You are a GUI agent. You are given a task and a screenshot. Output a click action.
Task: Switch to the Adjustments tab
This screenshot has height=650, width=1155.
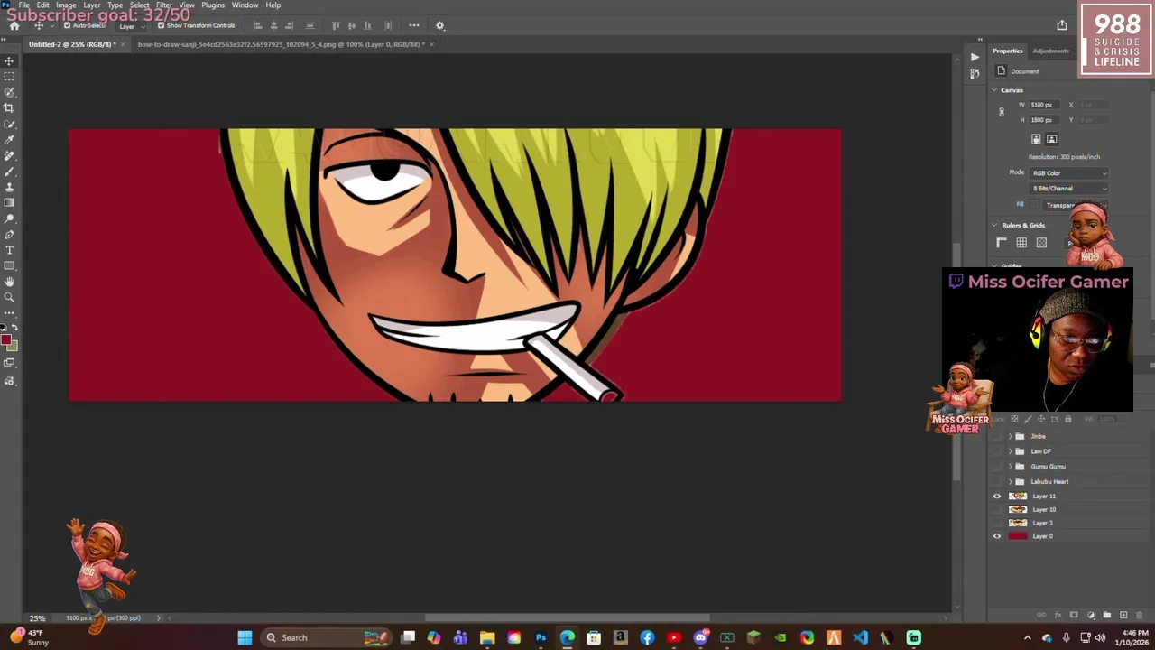click(x=1050, y=51)
